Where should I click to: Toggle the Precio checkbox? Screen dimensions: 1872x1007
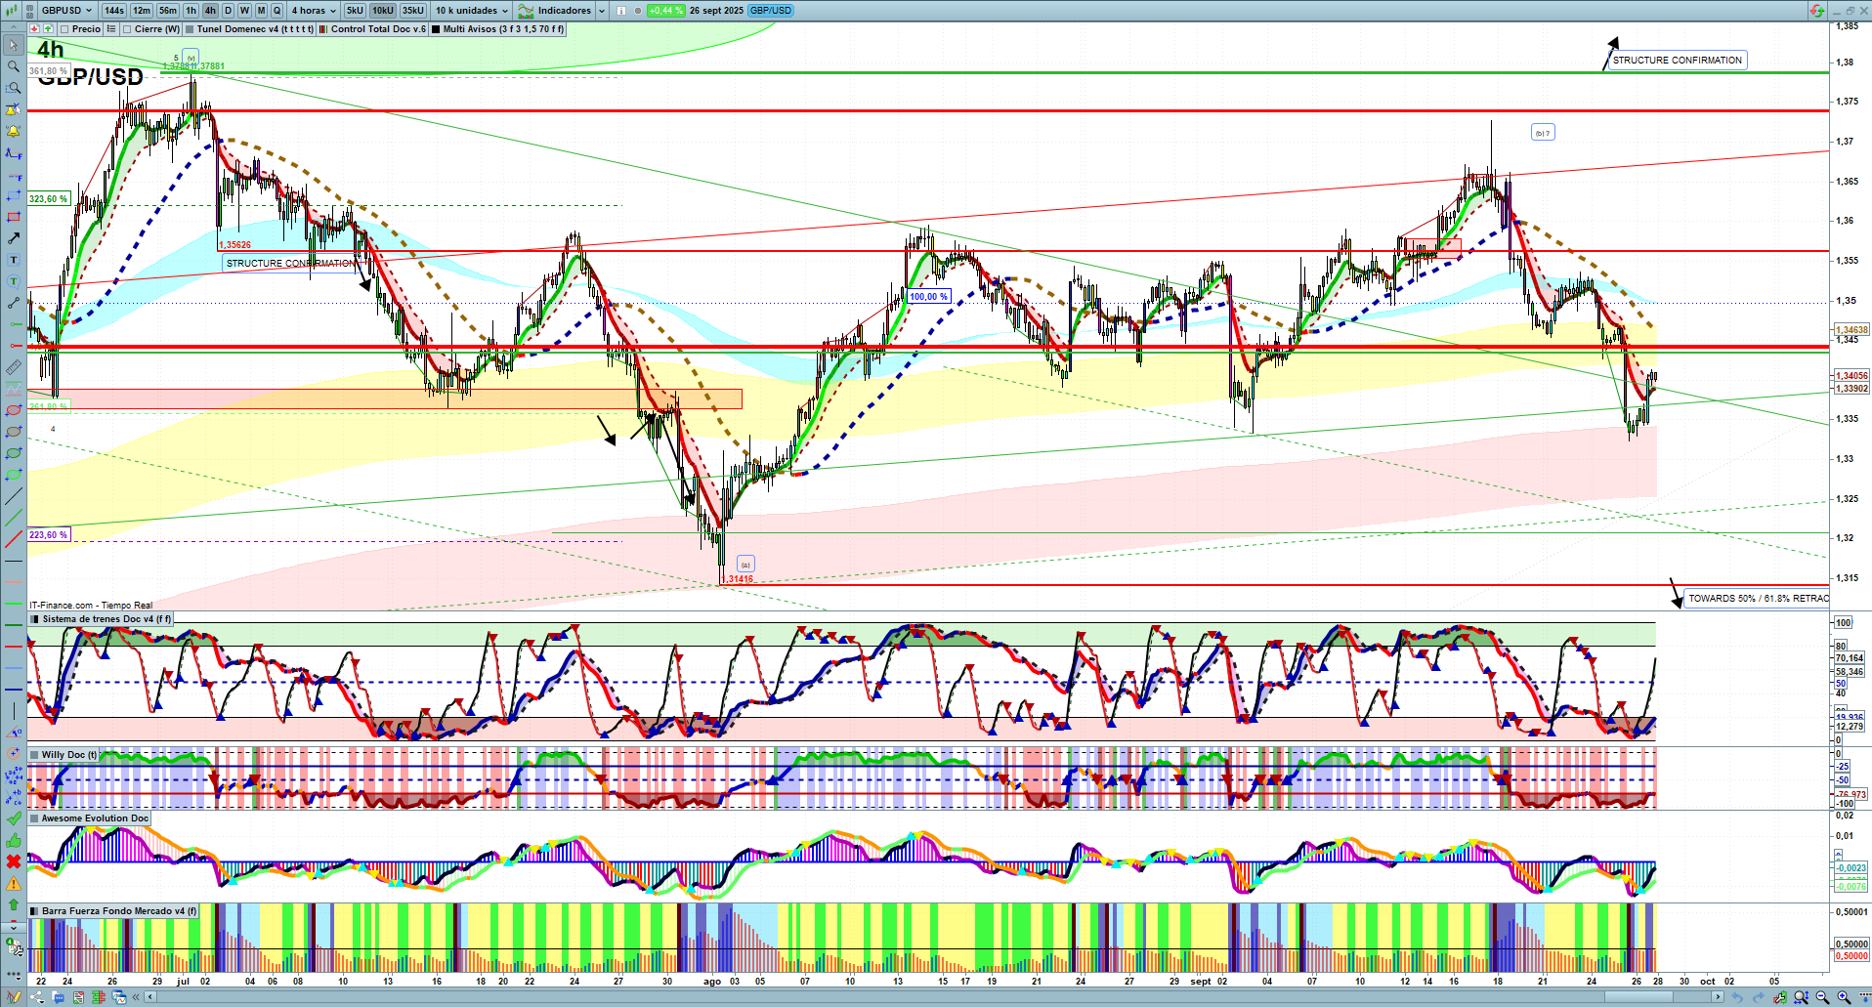[64, 29]
